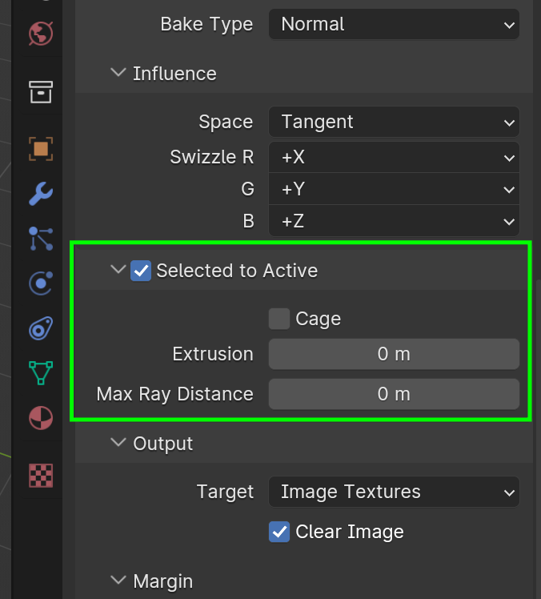Open the Particles properties tab
Image resolution: width=541 pixels, height=599 pixels.
41,238
